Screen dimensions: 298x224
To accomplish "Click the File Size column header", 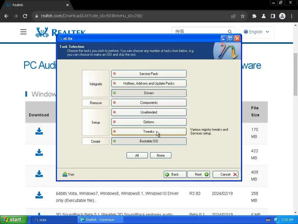I will (x=255, y=111).
